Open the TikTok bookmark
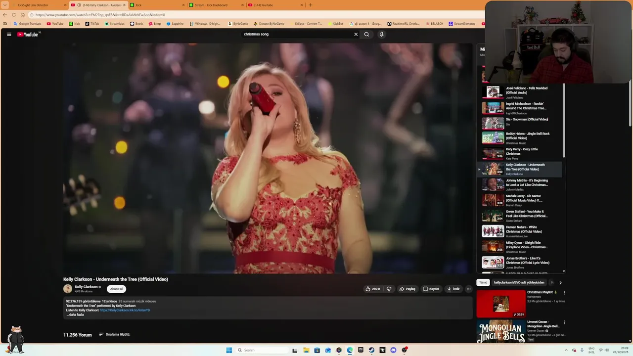The image size is (633, 356). (x=92, y=24)
